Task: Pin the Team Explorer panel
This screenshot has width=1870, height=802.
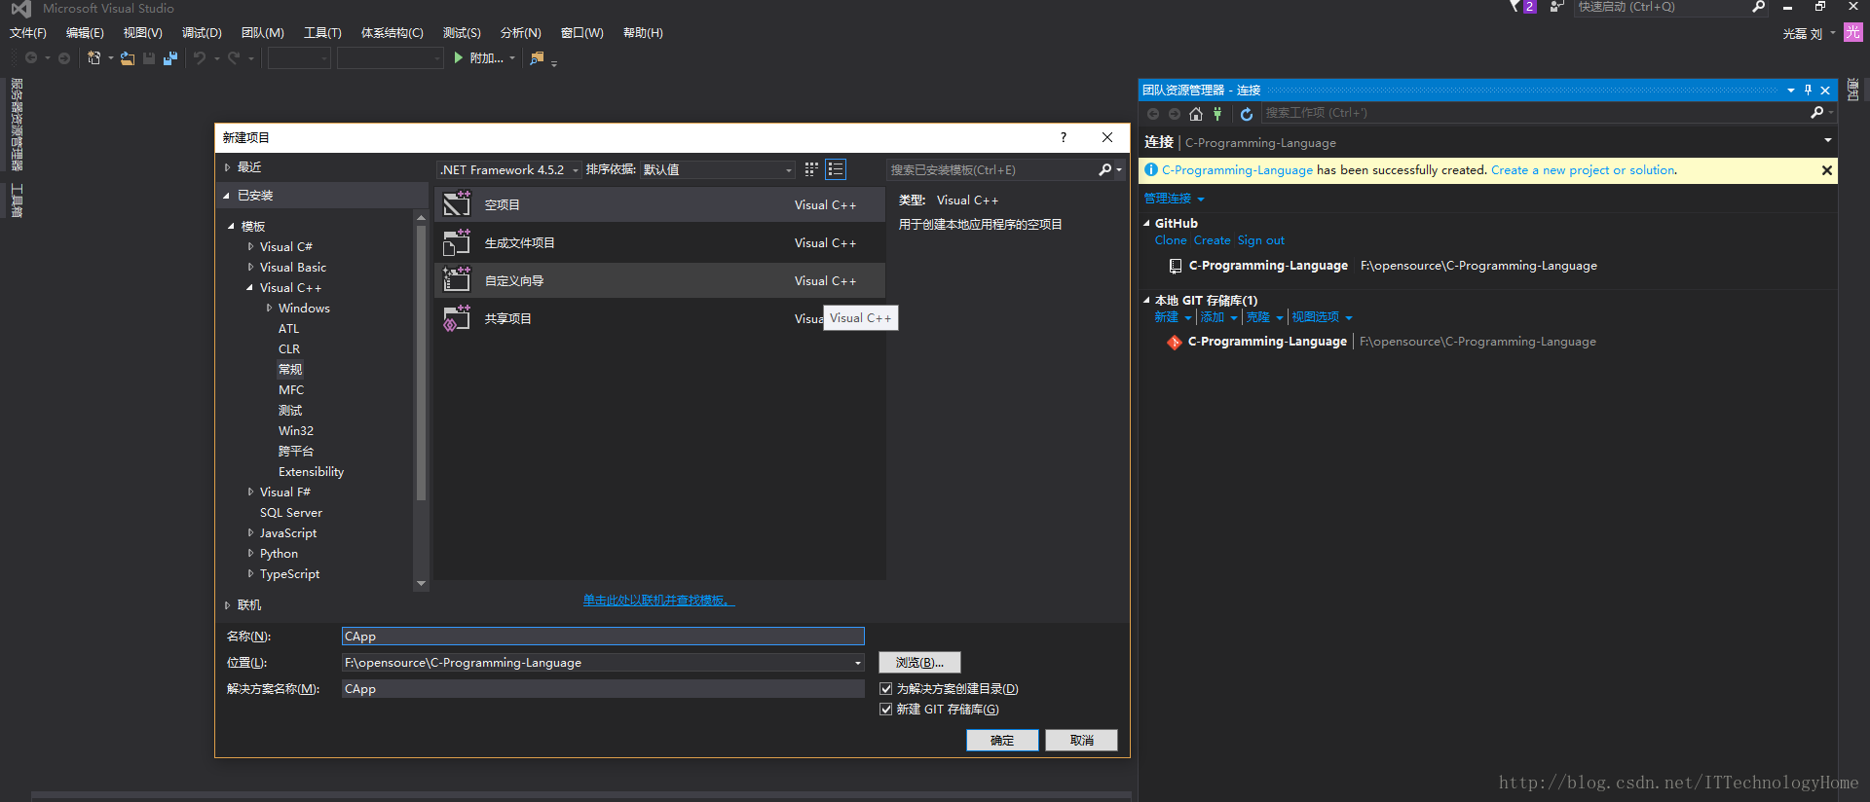Action: click(1808, 90)
